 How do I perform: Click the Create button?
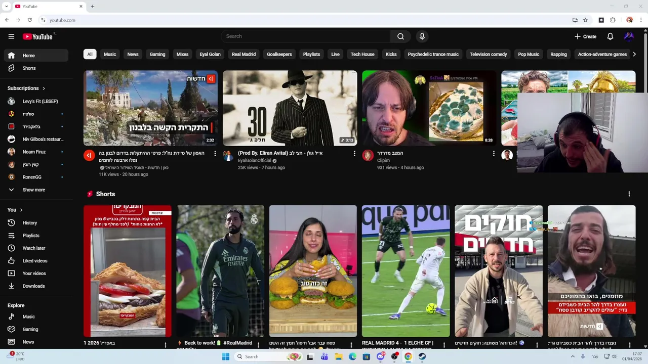click(585, 36)
